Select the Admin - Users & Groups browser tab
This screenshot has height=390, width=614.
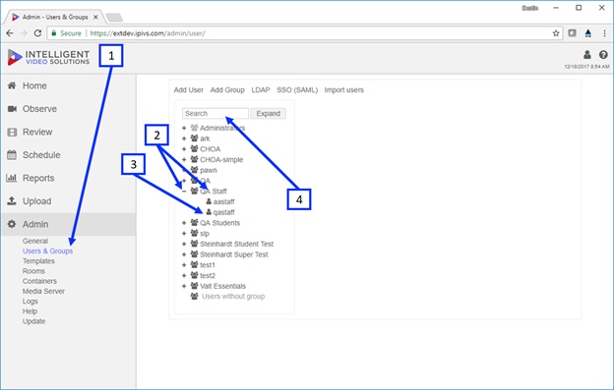(x=55, y=18)
